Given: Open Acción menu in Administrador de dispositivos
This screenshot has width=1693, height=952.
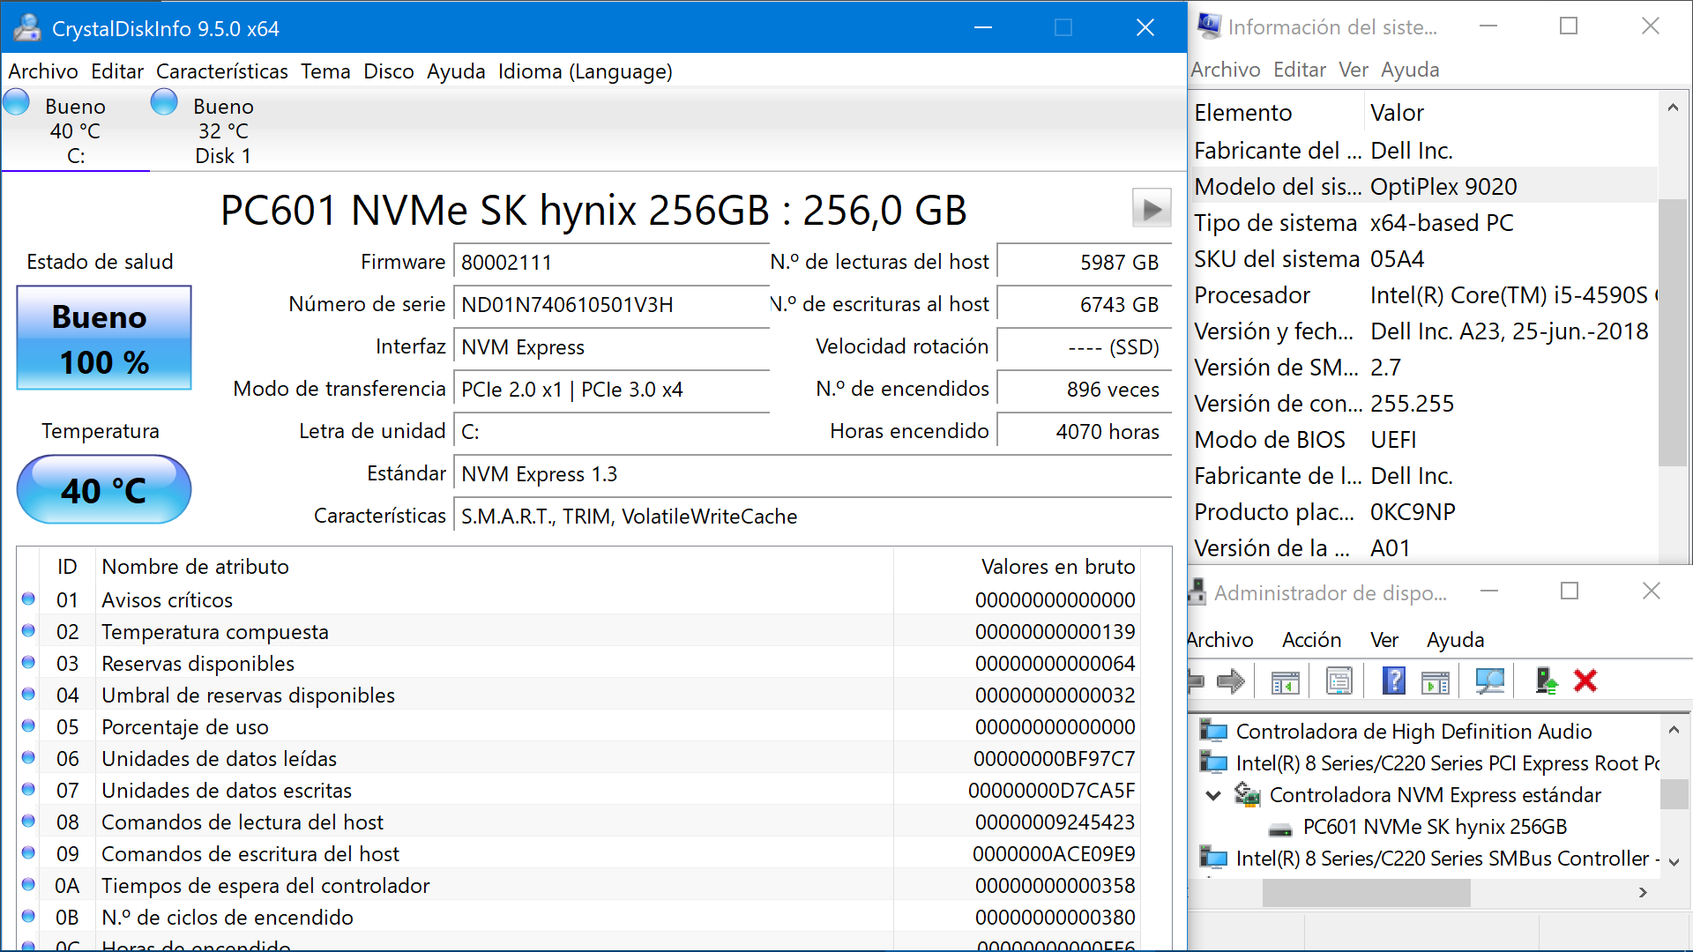Looking at the screenshot, I should pos(1311,640).
